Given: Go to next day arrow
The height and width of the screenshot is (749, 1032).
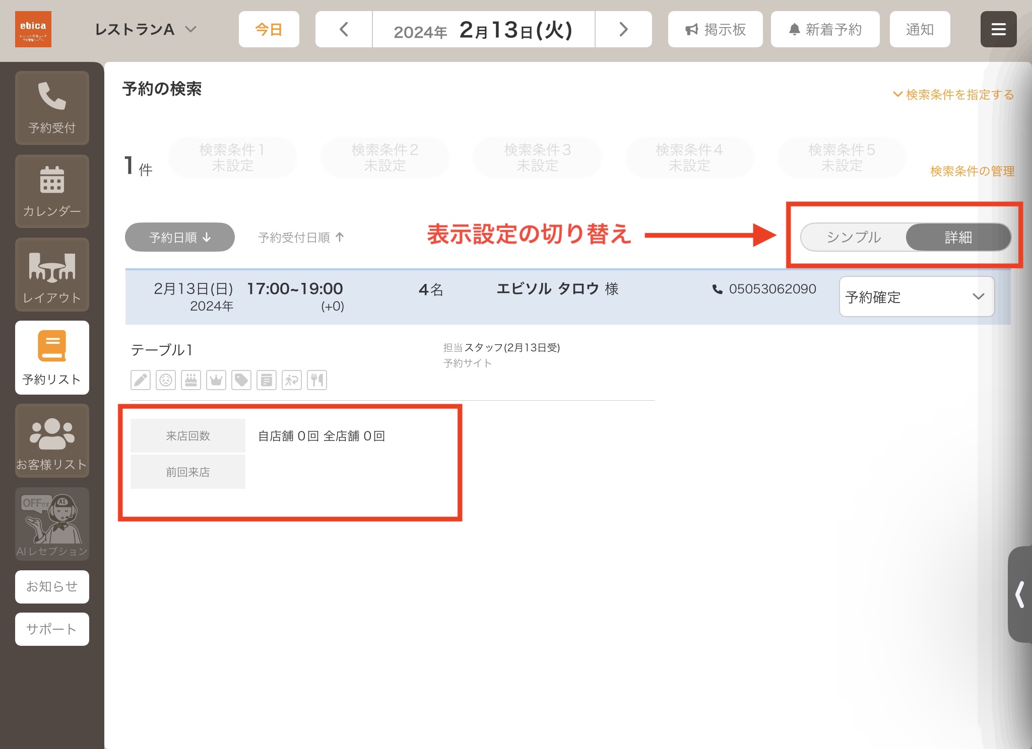Looking at the screenshot, I should pos(623,29).
